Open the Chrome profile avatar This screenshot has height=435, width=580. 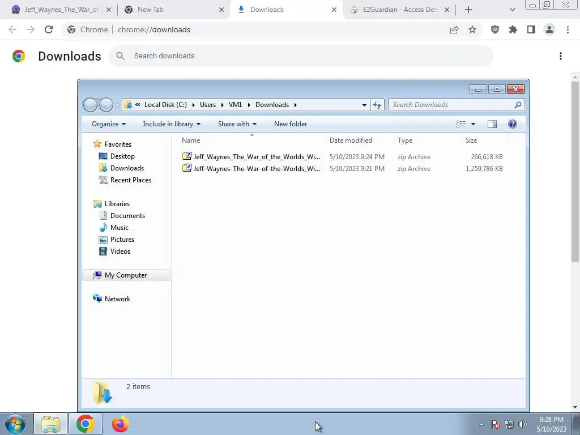549,29
